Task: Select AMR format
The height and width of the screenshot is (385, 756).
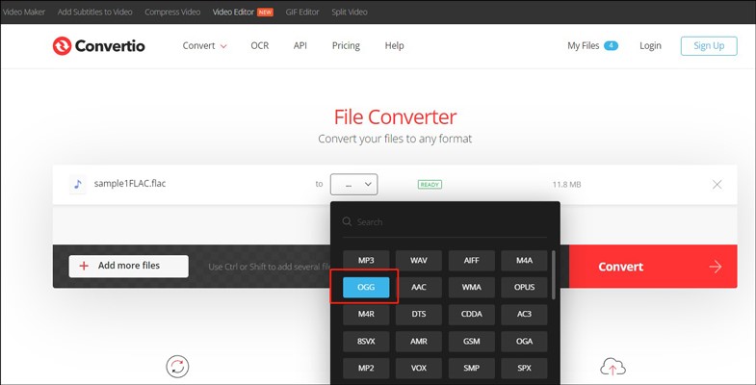Action: [419, 341]
